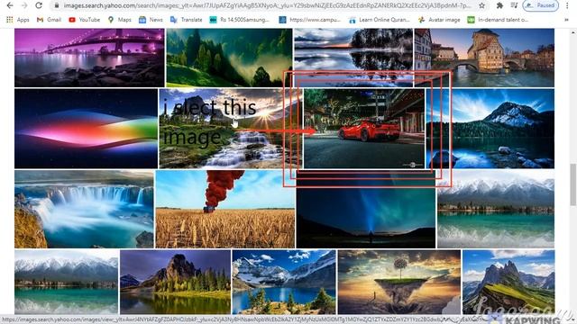Viewport: 577px width, 324px height.
Task: Open the colorful abstract wave wallpaper
Action: [x=87, y=129]
